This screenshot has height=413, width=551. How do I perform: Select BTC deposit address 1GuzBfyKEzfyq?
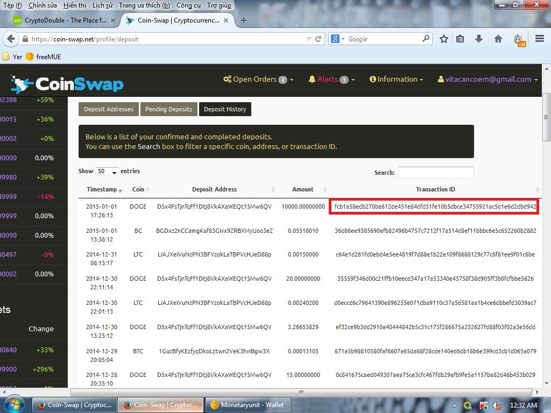coord(214,351)
